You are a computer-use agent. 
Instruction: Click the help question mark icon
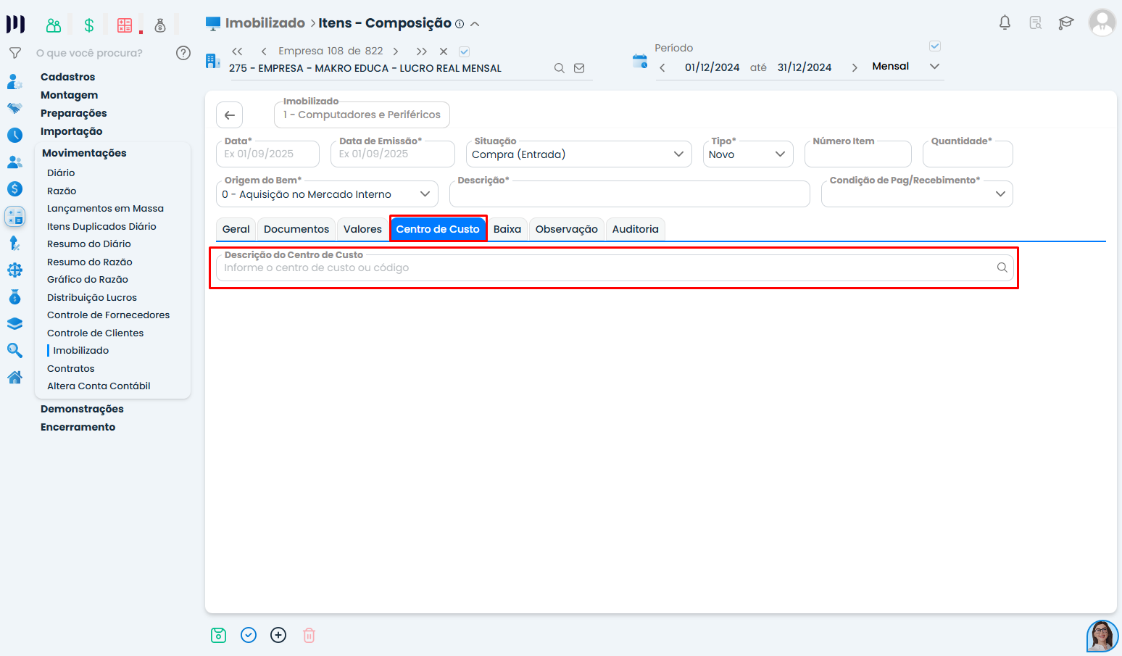(183, 53)
